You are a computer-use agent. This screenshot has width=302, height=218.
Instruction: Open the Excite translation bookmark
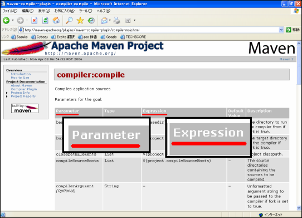click(63, 37)
